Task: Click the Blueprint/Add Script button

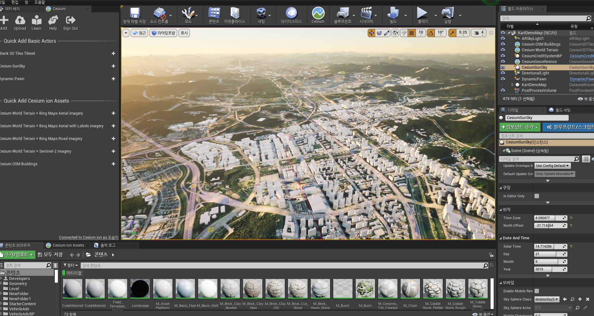Action: [568, 127]
